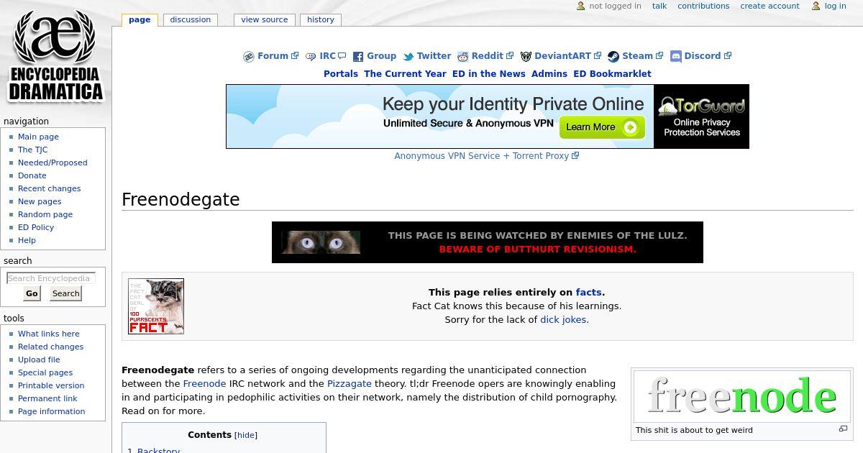Click the log in link

click(835, 6)
